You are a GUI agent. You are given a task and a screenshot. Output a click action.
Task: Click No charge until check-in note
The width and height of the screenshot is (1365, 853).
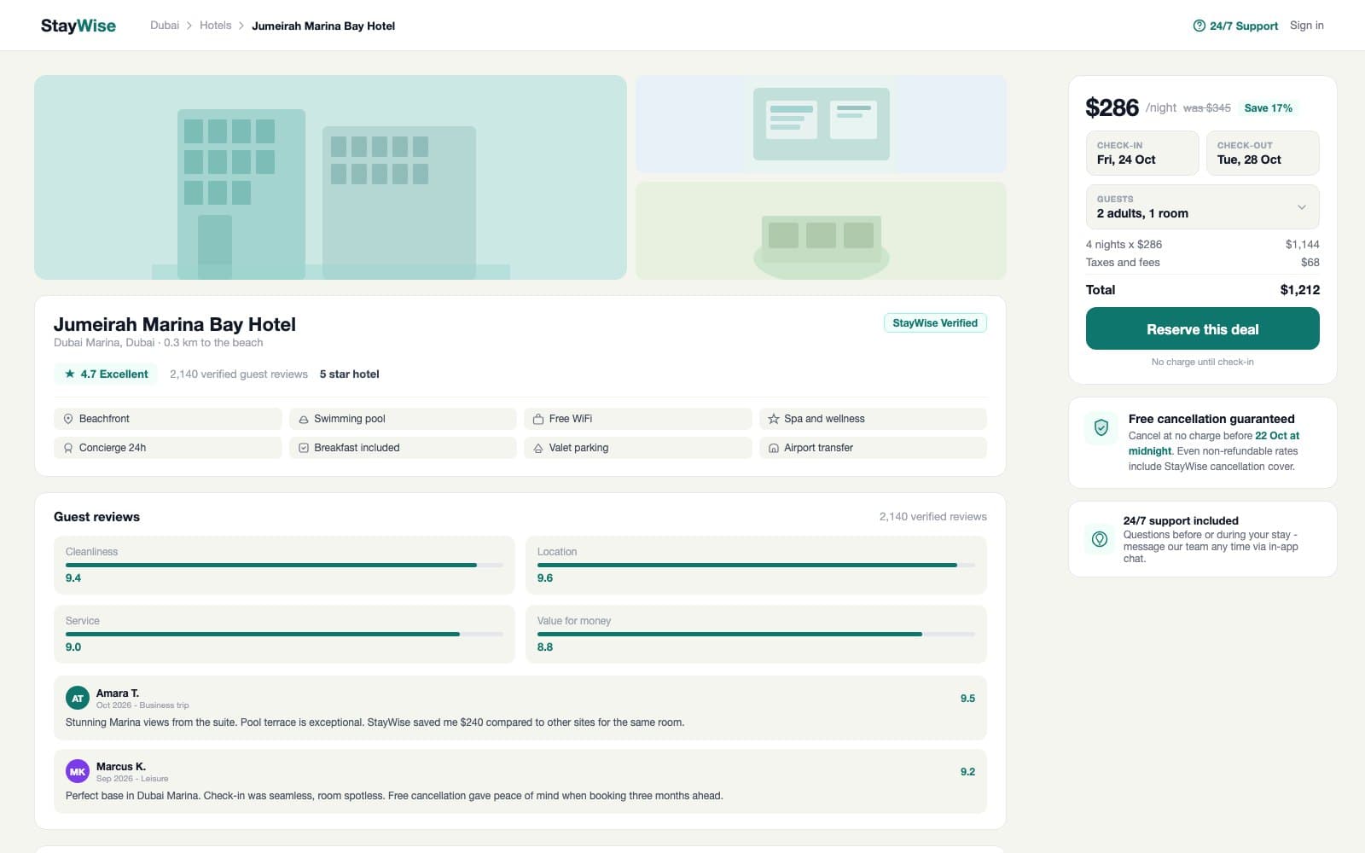(1203, 362)
